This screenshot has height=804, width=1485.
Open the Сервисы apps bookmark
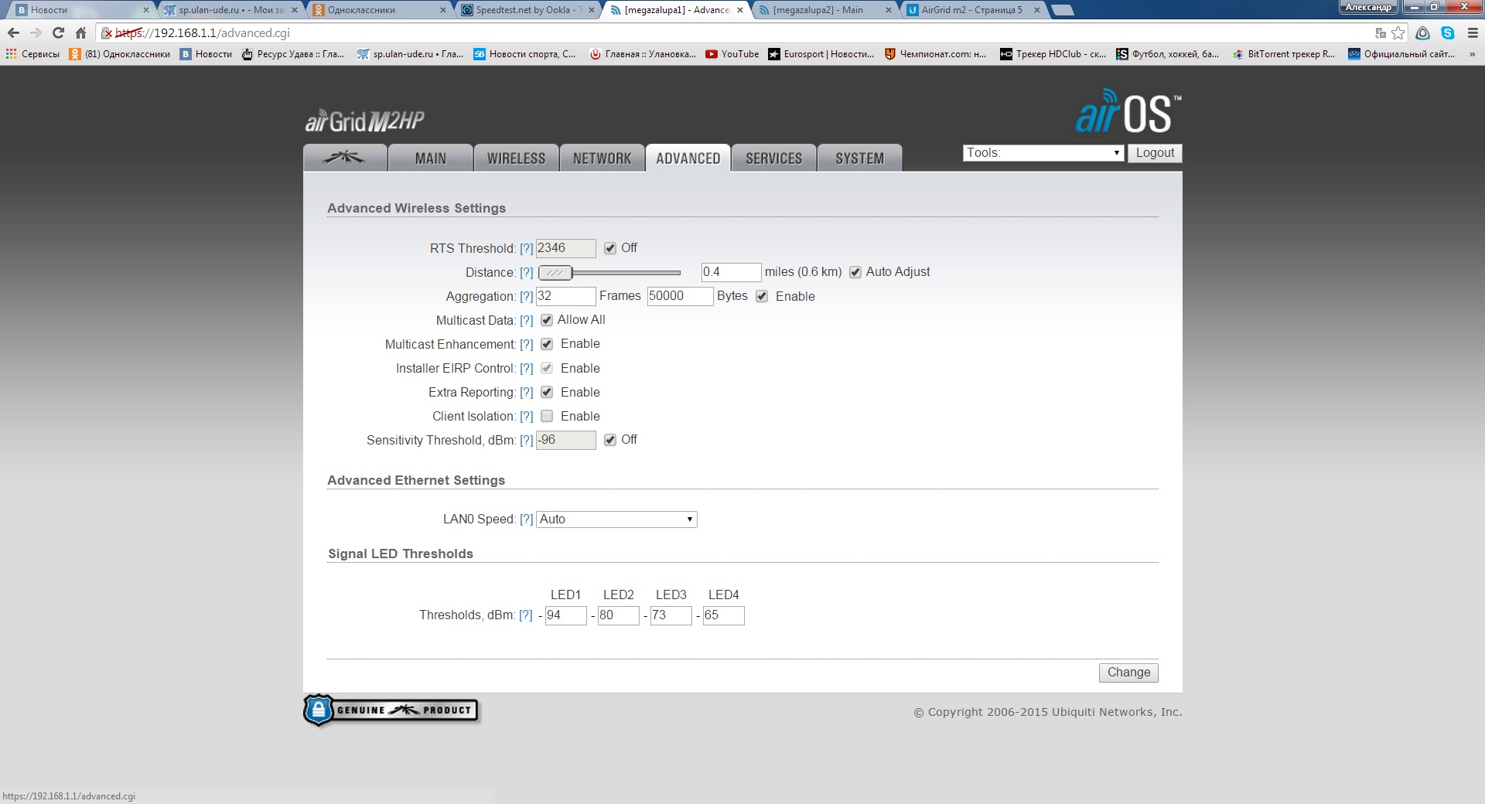32,54
